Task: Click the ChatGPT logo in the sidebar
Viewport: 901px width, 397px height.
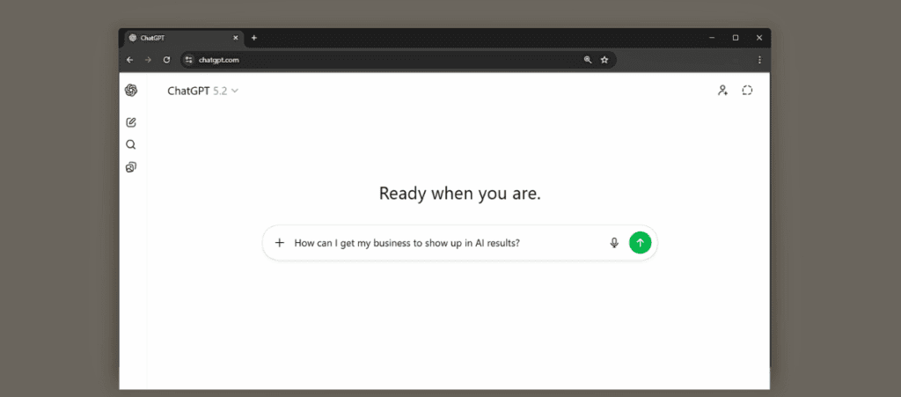Action: pos(131,90)
